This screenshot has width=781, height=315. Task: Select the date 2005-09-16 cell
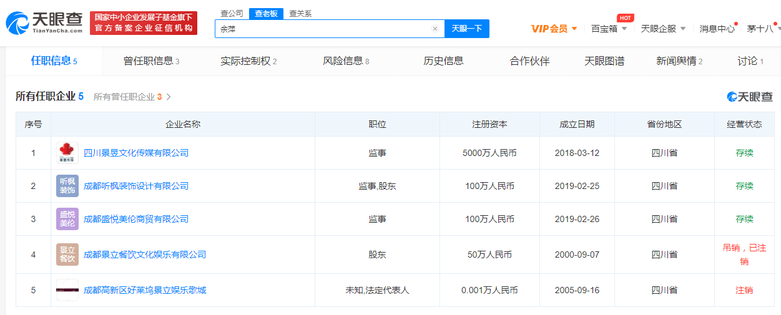(577, 290)
